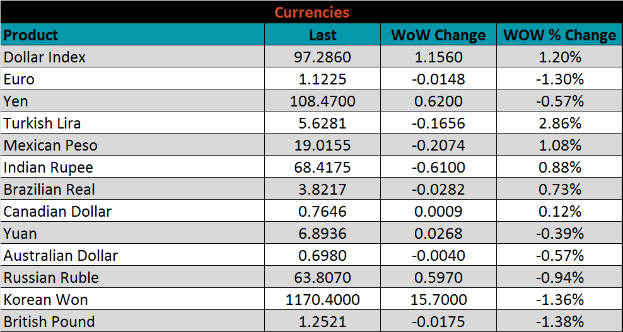This screenshot has height=332, width=623.
Task: Click the Euro last value 1.1225
Action: [x=322, y=79]
